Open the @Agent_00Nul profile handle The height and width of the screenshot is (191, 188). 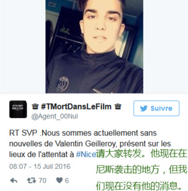[x=54, y=116]
